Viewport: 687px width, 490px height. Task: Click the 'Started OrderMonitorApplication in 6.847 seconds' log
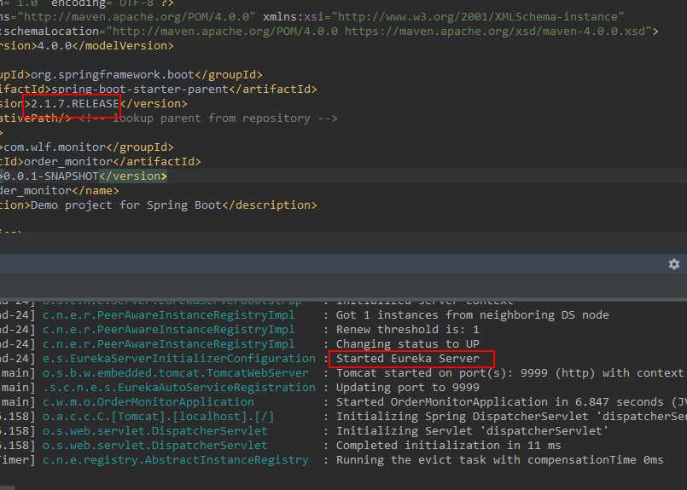[x=511, y=401]
